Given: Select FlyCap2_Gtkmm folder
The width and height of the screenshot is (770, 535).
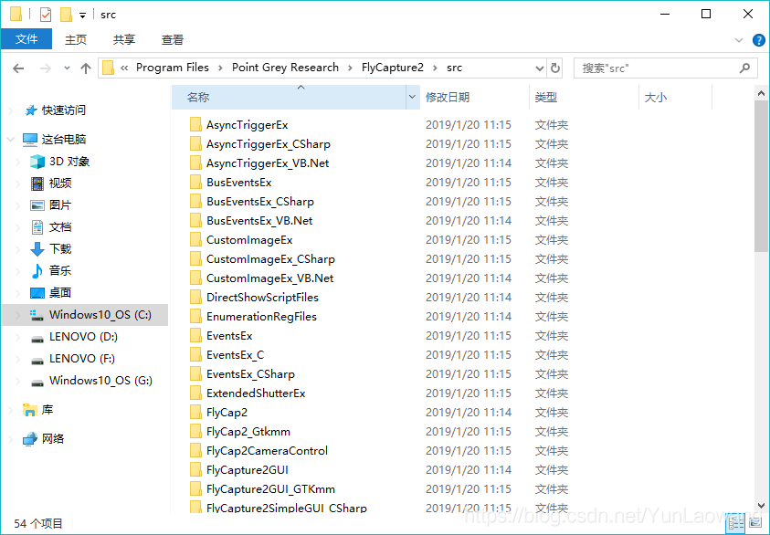Looking at the screenshot, I should point(248,432).
